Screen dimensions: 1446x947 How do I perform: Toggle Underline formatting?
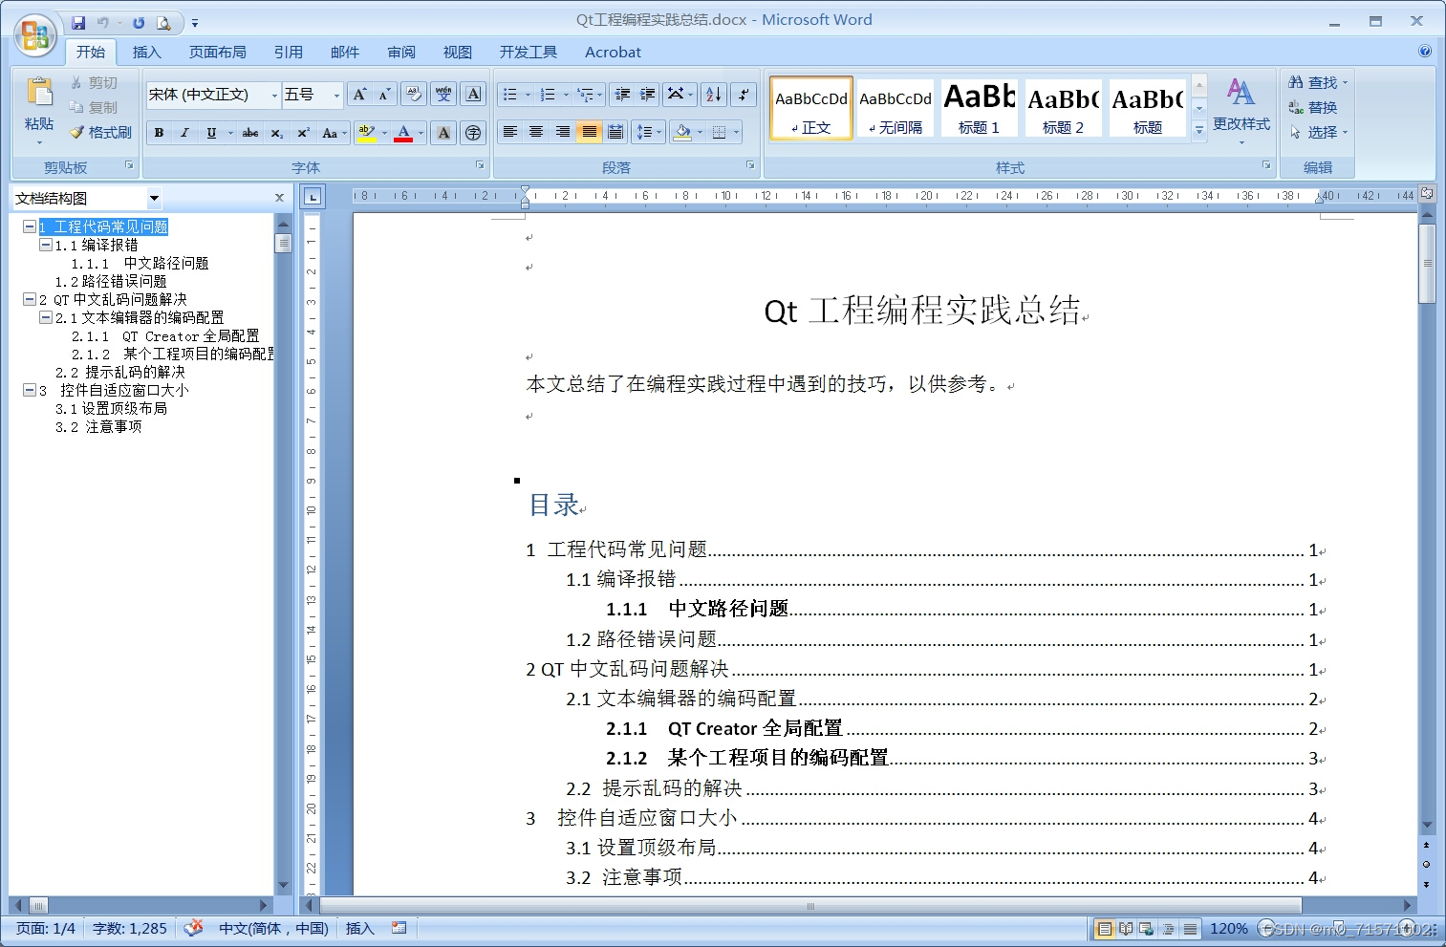click(211, 133)
